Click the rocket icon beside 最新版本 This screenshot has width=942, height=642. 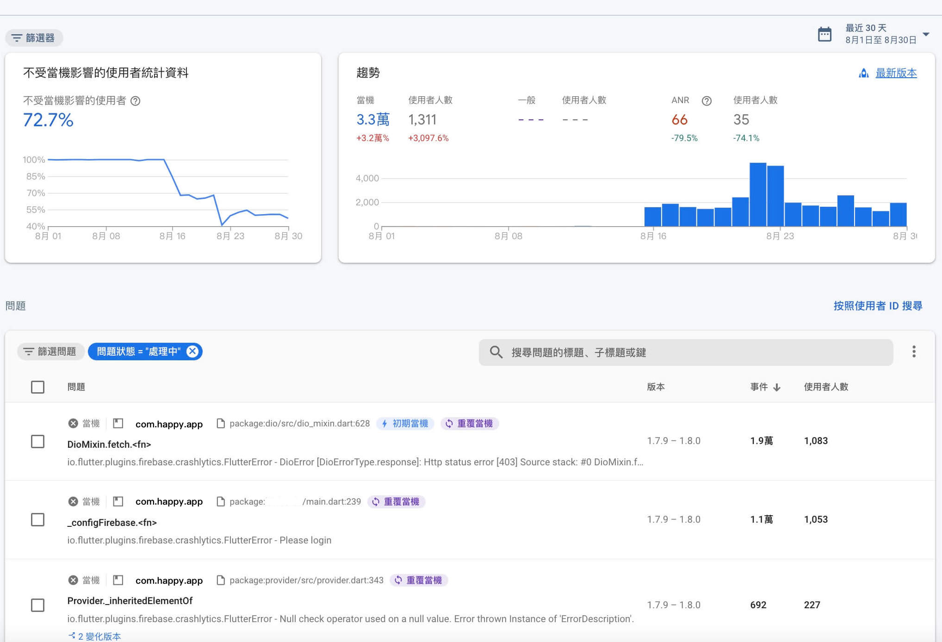pyautogui.click(x=863, y=73)
